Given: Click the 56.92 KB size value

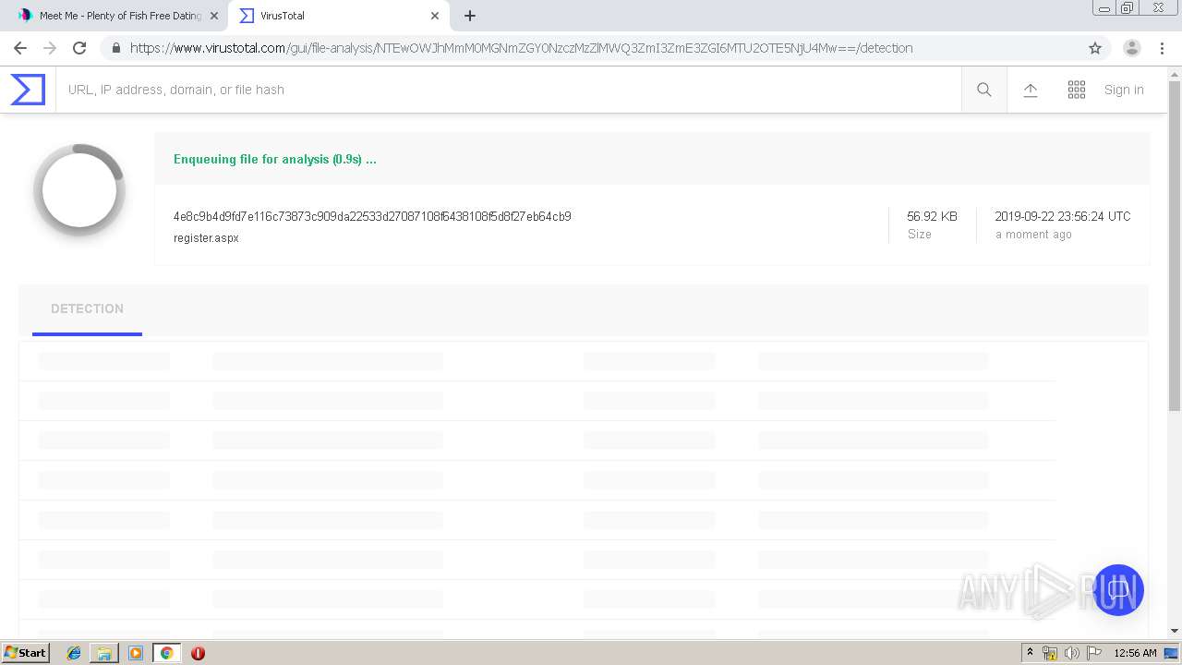Looking at the screenshot, I should pyautogui.click(x=932, y=216).
